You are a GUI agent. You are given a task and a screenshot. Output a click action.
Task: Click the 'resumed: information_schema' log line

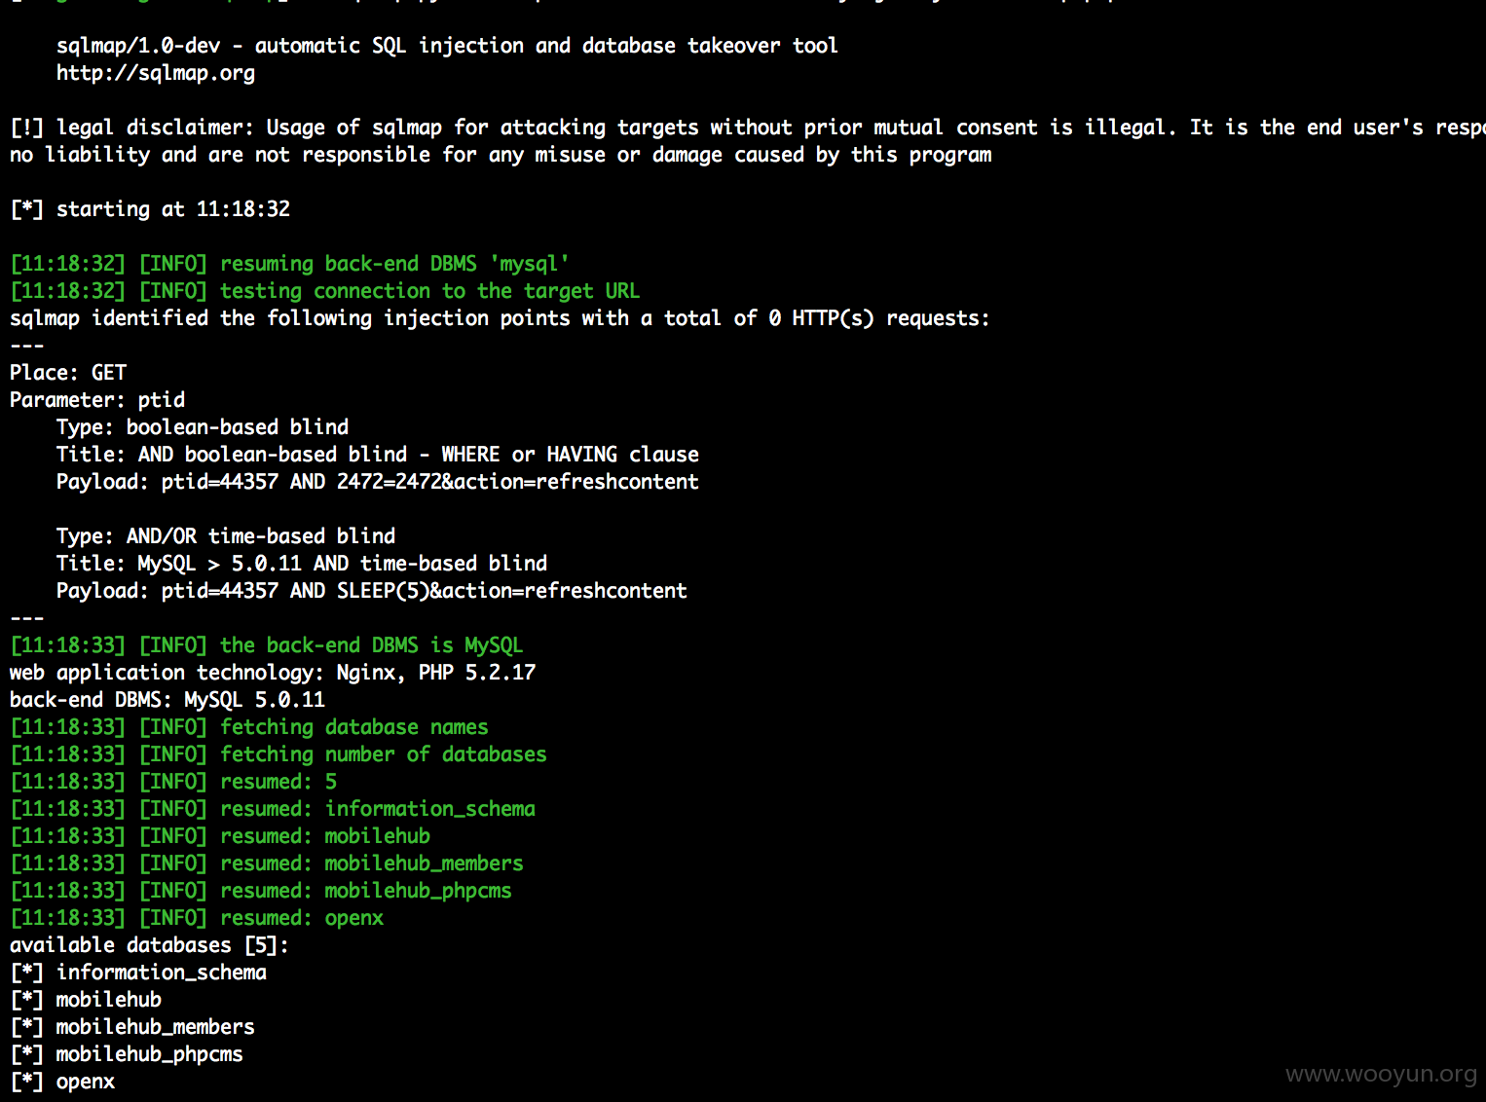pyautogui.click(x=273, y=809)
